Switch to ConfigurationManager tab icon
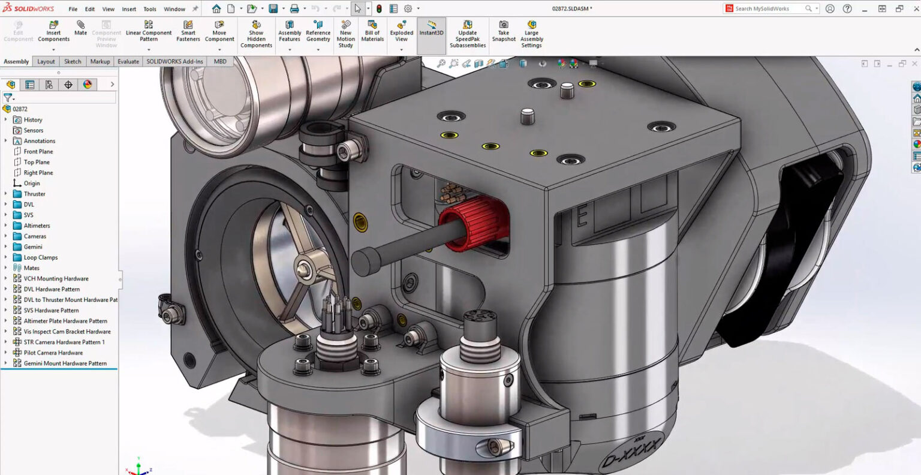 point(49,85)
